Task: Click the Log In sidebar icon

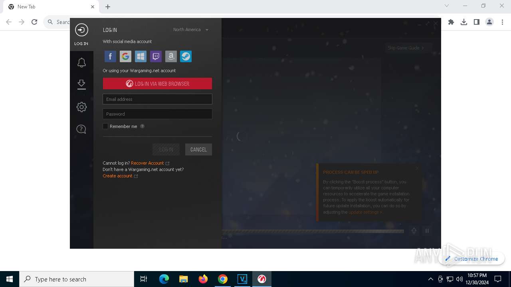Action: click(x=81, y=34)
